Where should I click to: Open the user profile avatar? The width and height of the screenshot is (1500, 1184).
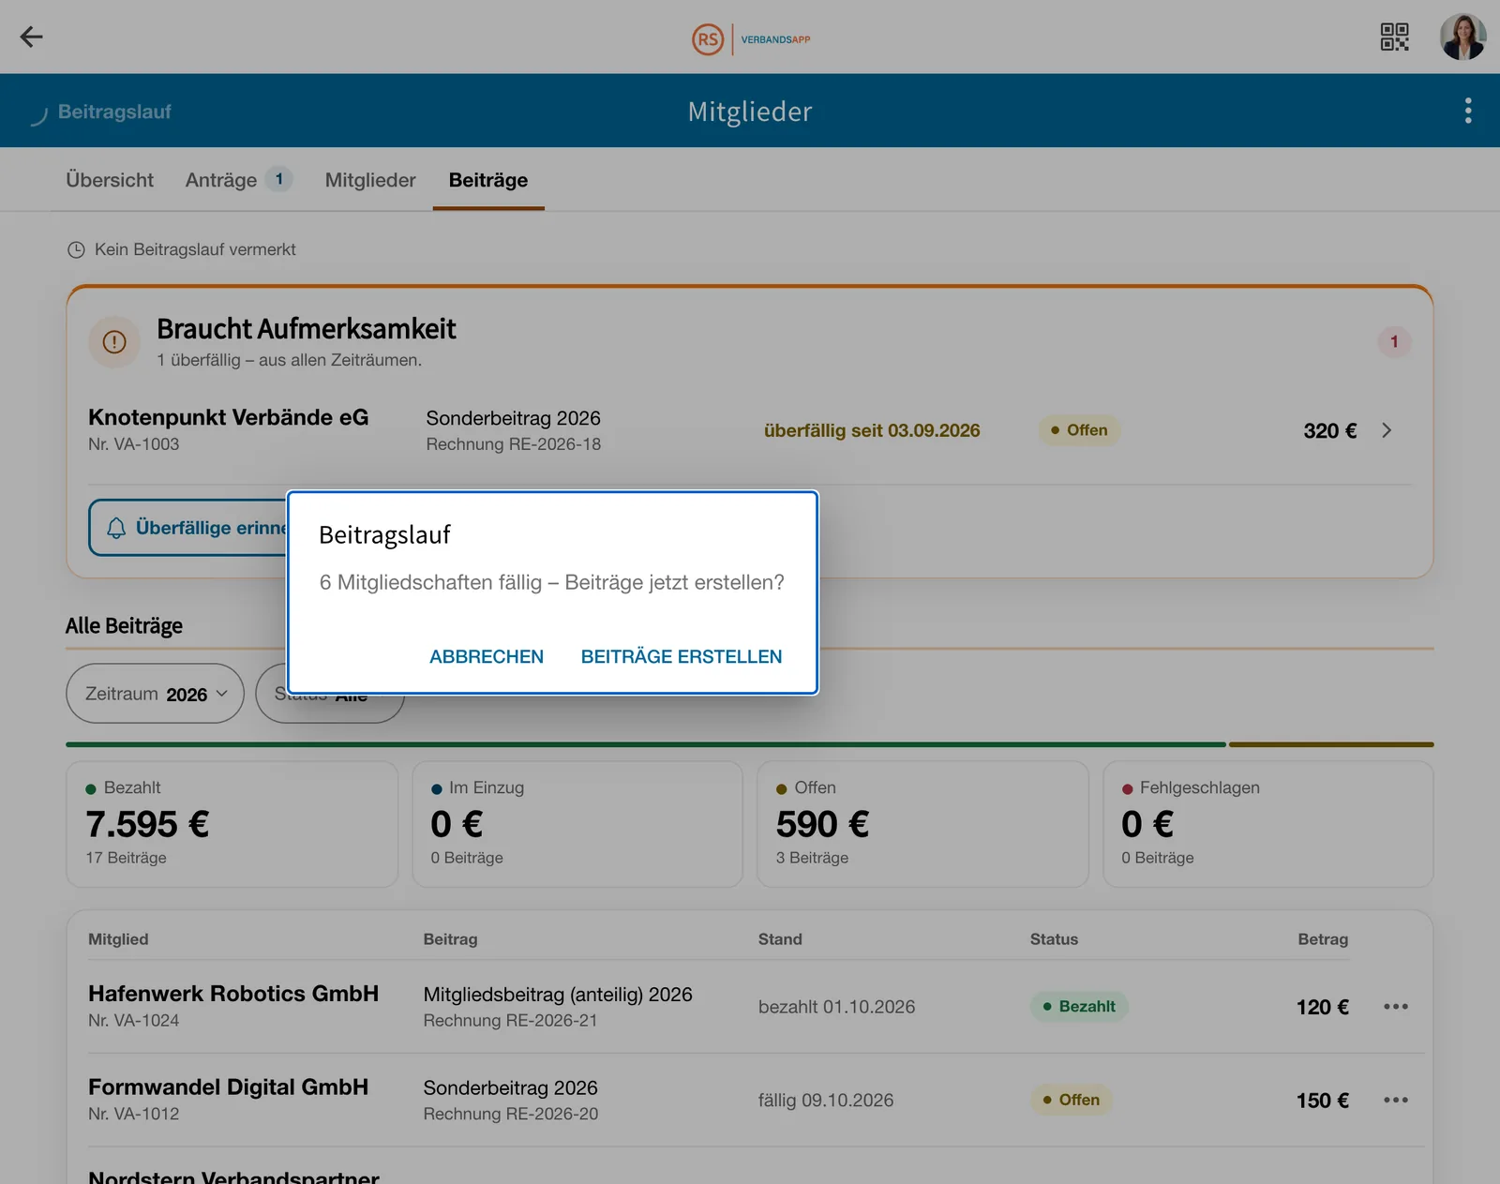coord(1462,37)
